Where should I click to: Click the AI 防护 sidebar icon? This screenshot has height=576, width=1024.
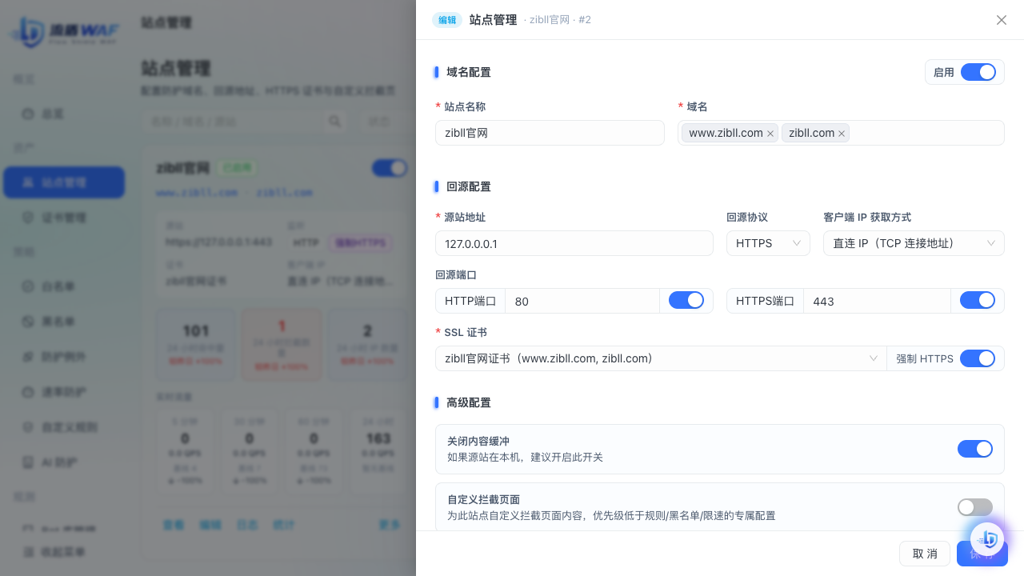(28, 462)
